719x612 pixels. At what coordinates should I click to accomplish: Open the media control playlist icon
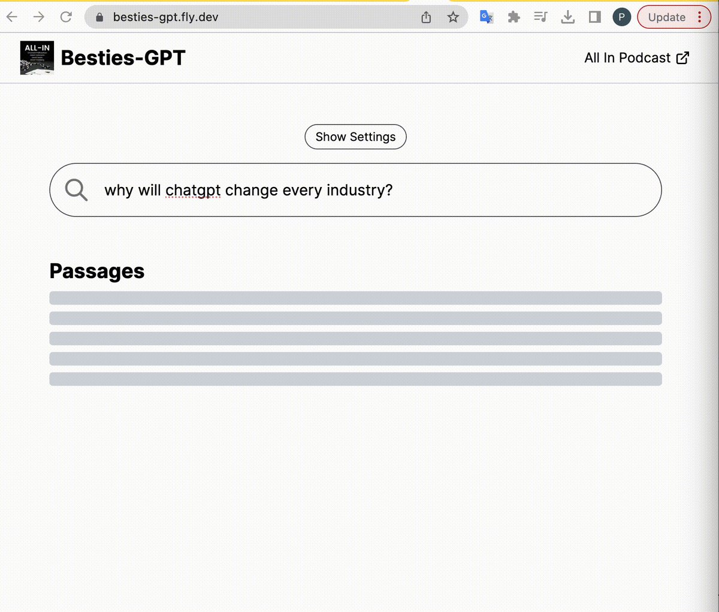coord(540,17)
